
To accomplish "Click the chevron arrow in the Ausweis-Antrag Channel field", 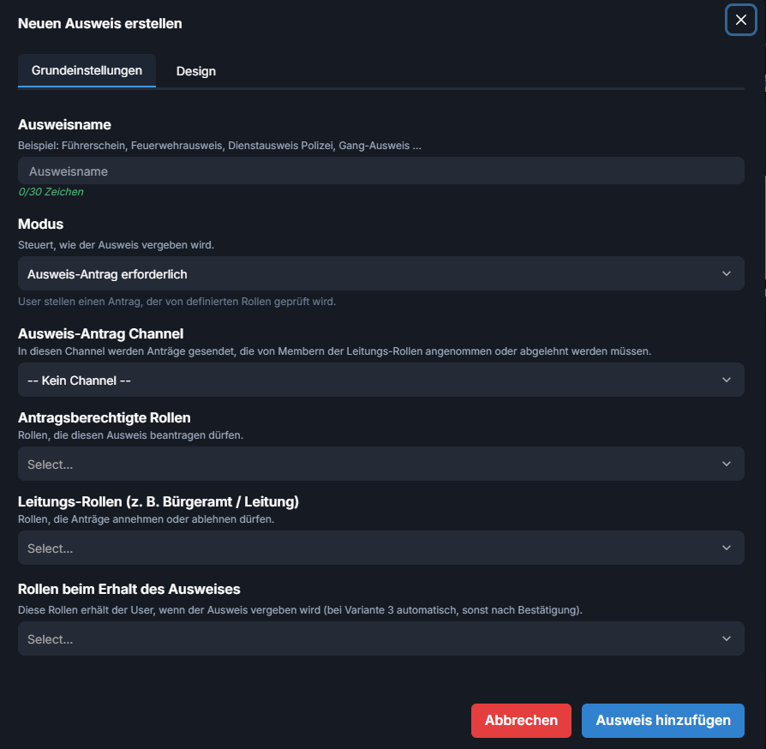I will coord(727,380).
